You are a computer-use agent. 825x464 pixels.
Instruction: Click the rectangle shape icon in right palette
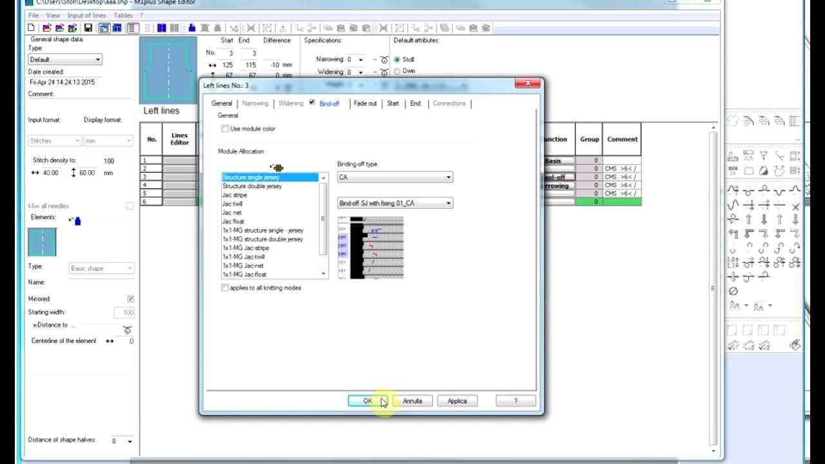748,171
